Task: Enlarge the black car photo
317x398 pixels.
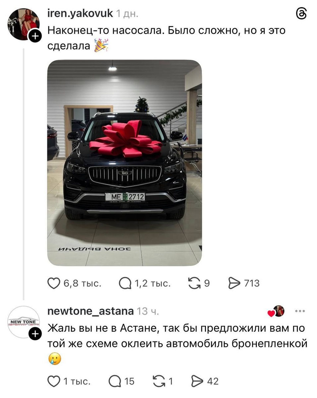Action: click(x=124, y=163)
